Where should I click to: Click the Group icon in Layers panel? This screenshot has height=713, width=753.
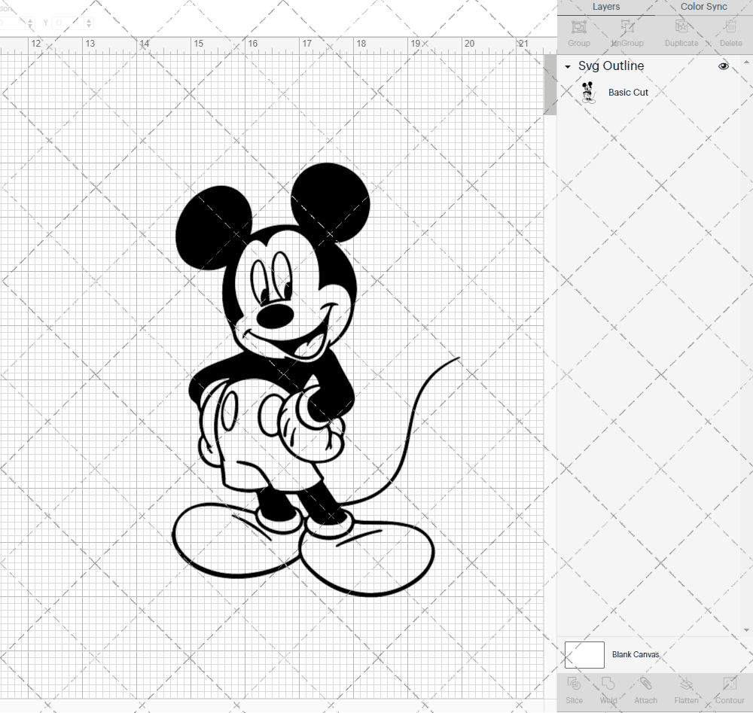[x=578, y=27]
